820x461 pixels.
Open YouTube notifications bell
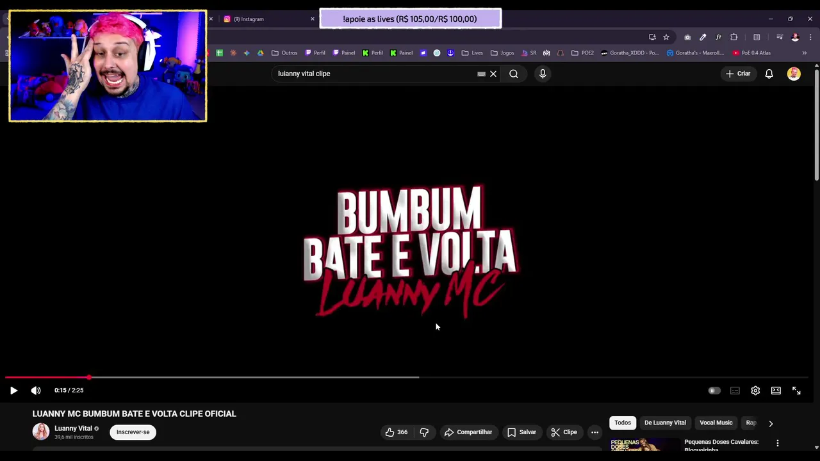[769, 74]
